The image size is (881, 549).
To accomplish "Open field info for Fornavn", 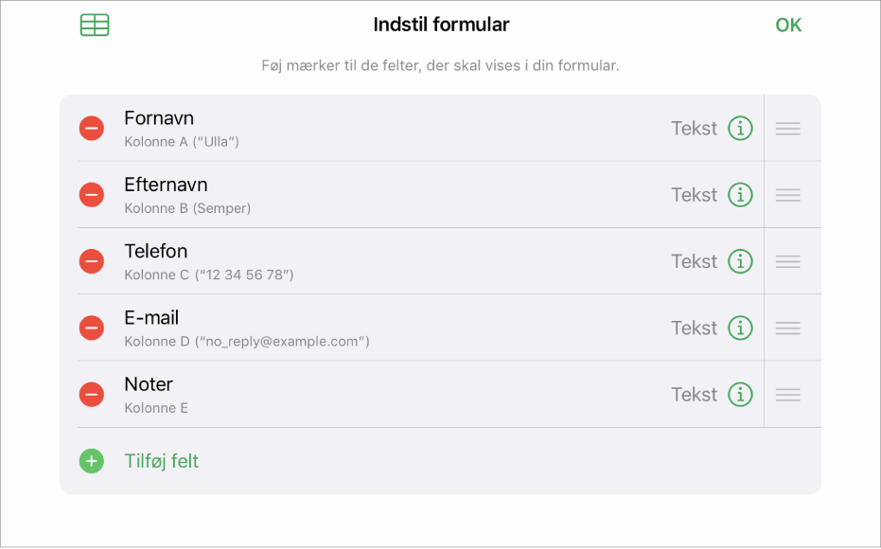I will (x=741, y=128).
